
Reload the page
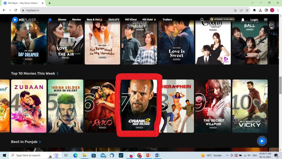pyautogui.click(x=16, y=10)
